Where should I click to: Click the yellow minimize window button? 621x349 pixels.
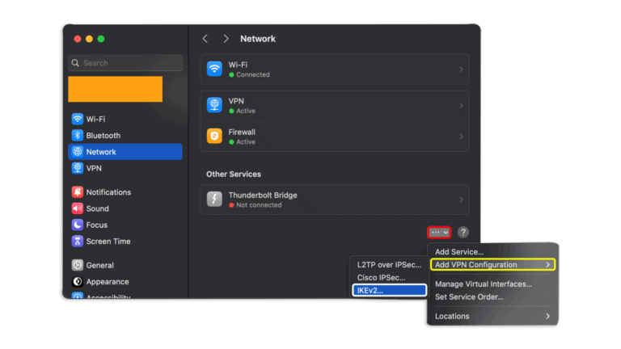(x=89, y=39)
